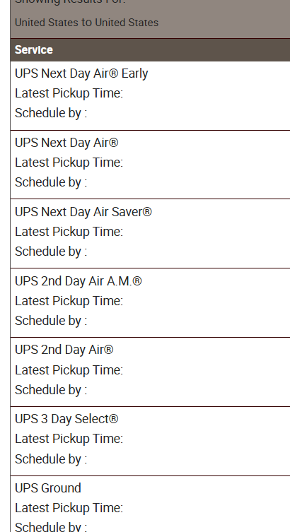
Task: Click Latest Pickup Time under UPS 2nd Day Air®
Action: click(x=69, y=370)
